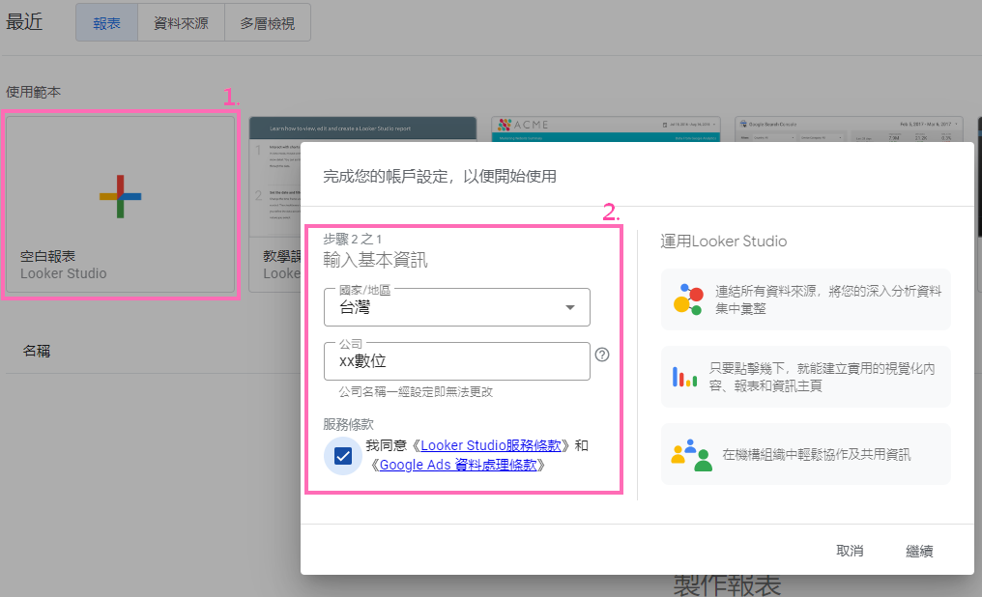Expand the 國家/地區 country dropdown

click(456, 307)
